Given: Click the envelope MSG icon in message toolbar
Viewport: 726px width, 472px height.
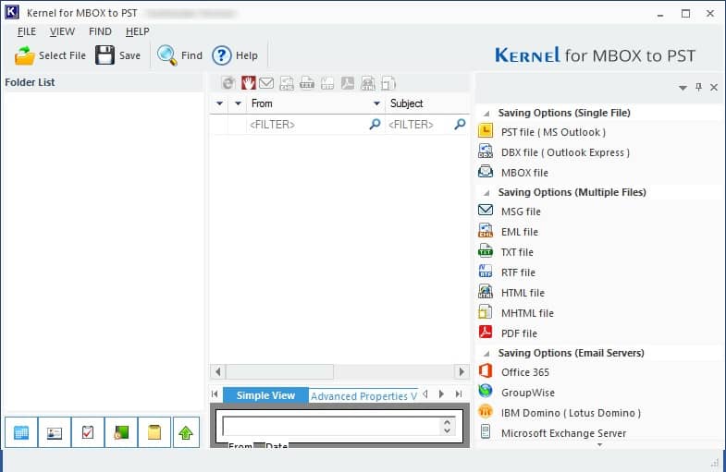Looking at the screenshot, I should tap(266, 83).
